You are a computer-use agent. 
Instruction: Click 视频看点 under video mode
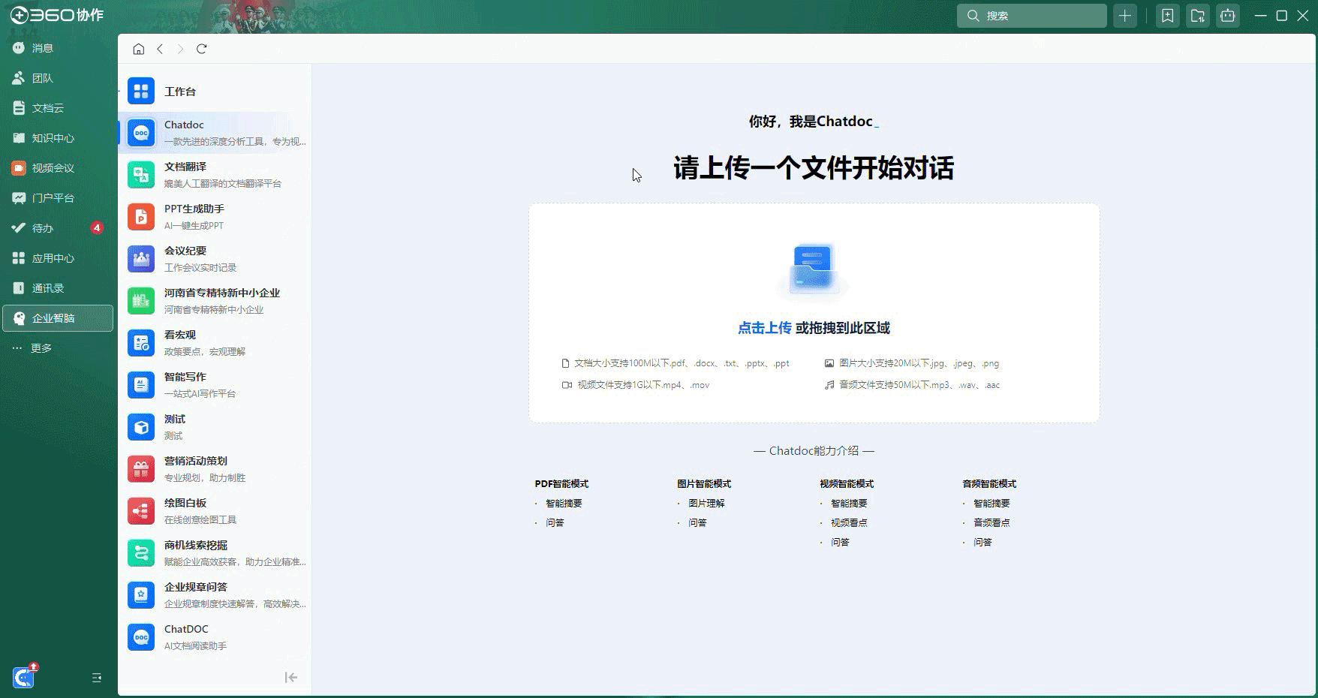pyautogui.click(x=849, y=522)
